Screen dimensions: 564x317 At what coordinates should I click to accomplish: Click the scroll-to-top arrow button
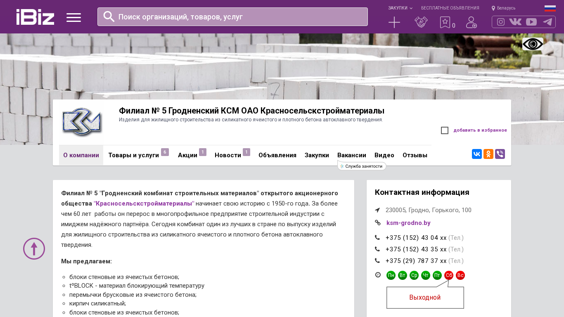34,248
